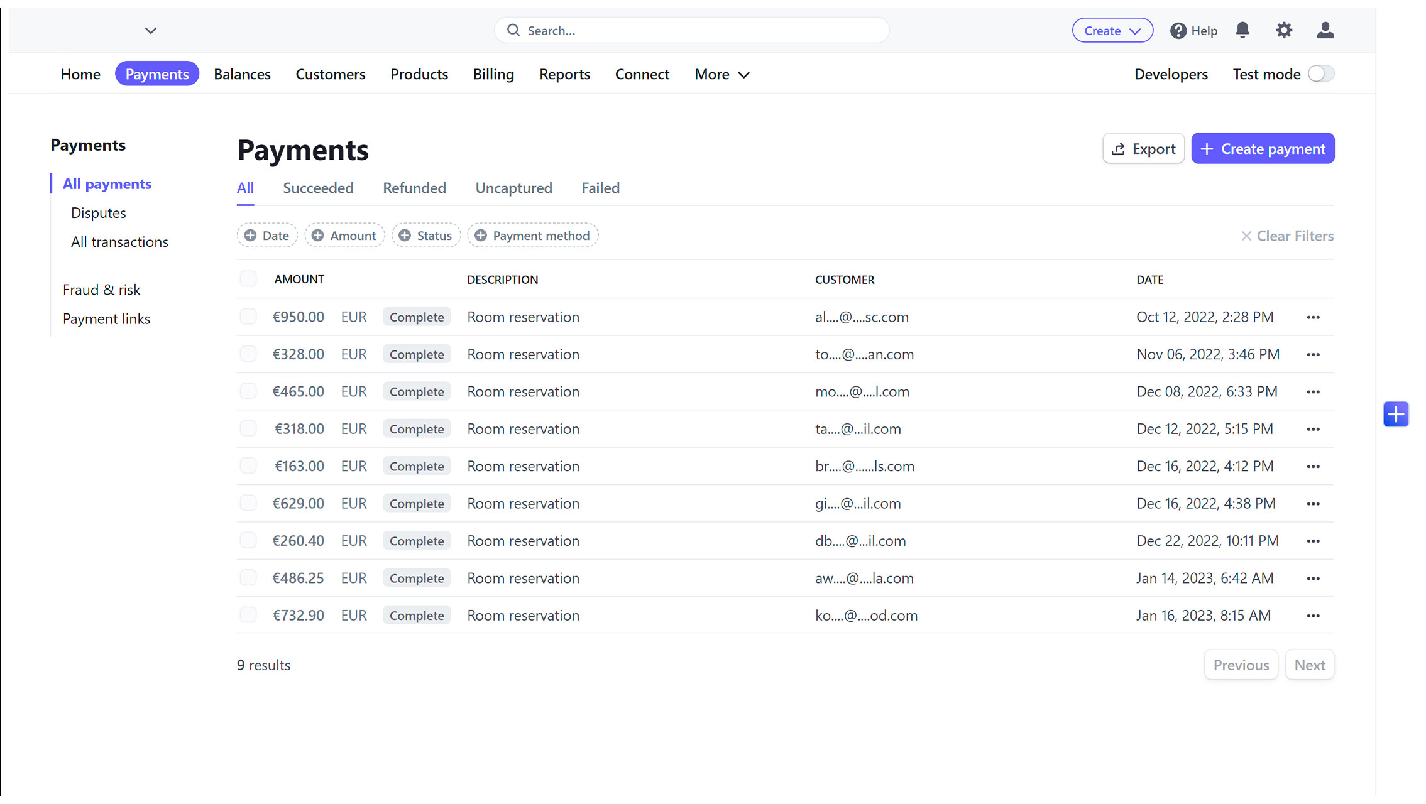The image size is (1426, 804).
Task: Click the search magnifier icon
Action: [513, 30]
